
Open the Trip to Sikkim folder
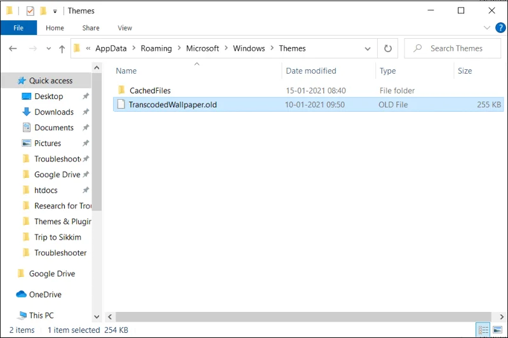pos(58,237)
